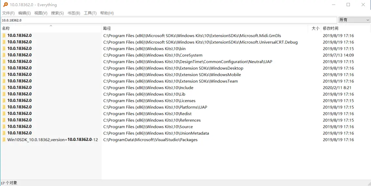Click the date 2020/2/11 8:21
Screen dimensions: 371x186
pyautogui.click(x=338, y=87)
